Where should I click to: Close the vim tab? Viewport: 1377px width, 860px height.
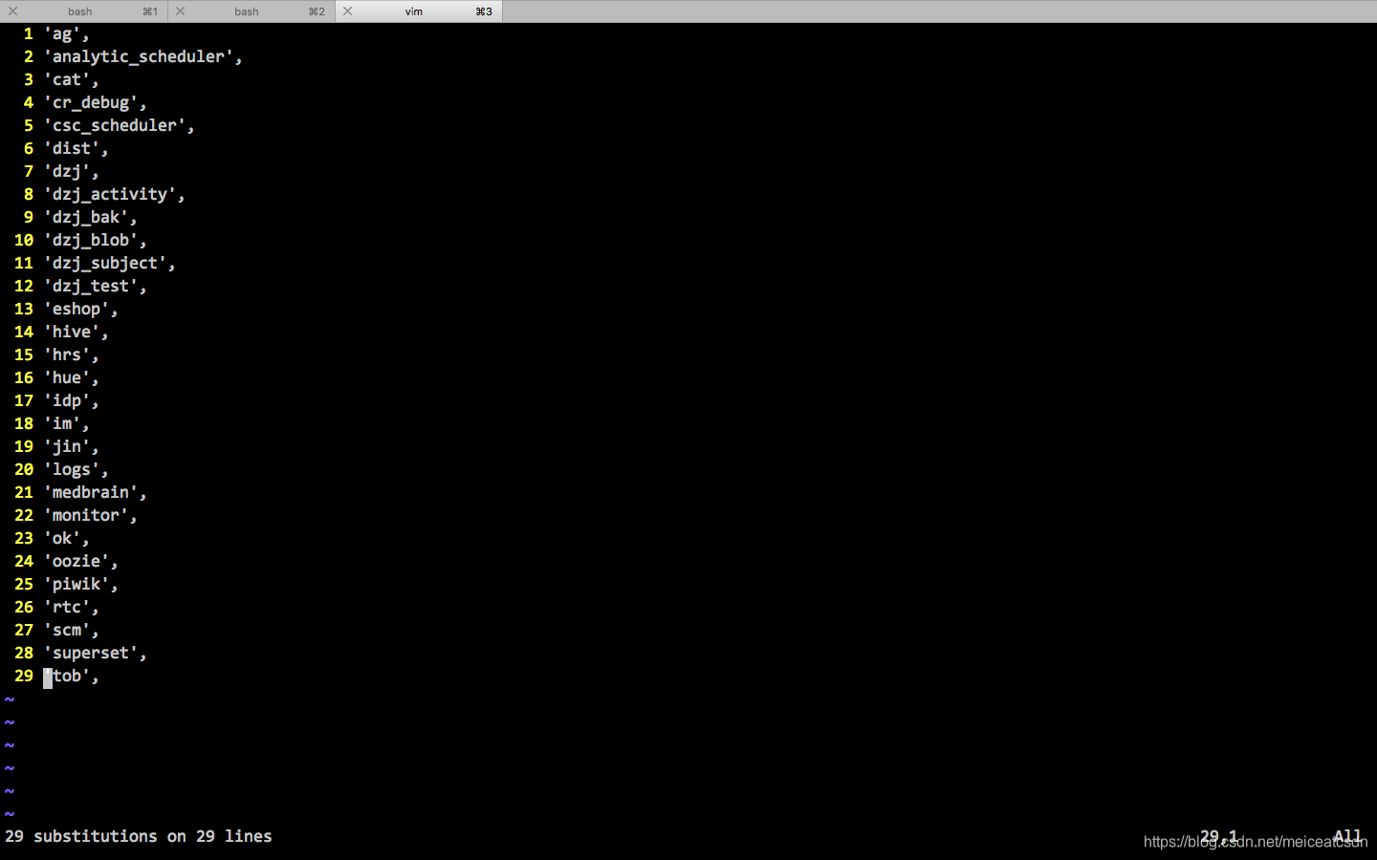(x=348, y=11)
